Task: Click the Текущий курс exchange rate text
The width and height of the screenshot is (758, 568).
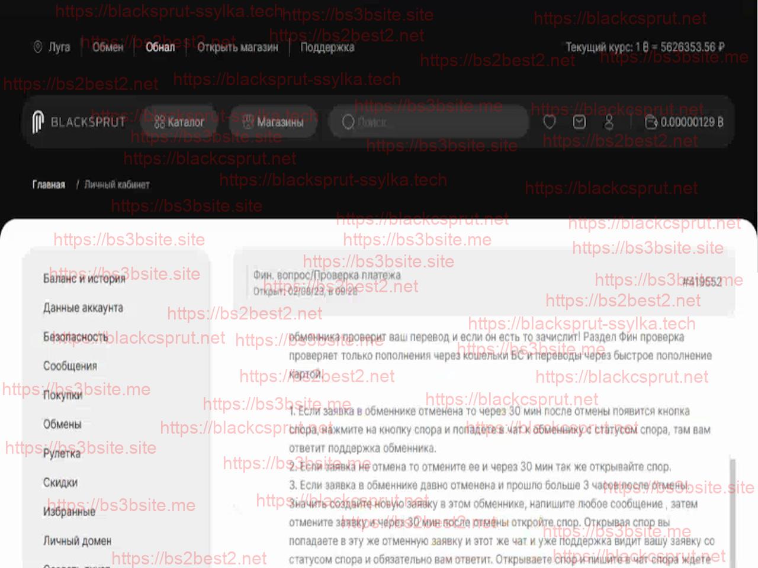Action: 645,47
